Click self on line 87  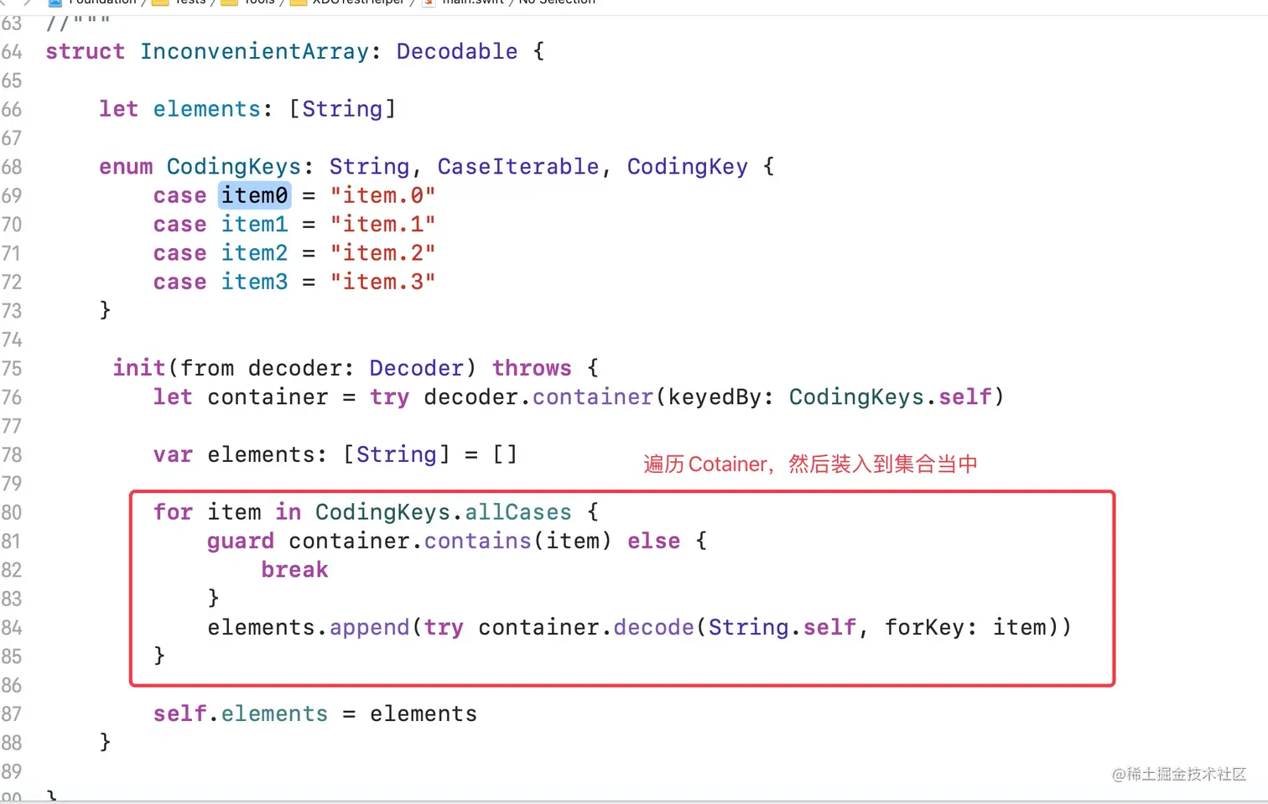coord(179,713)
